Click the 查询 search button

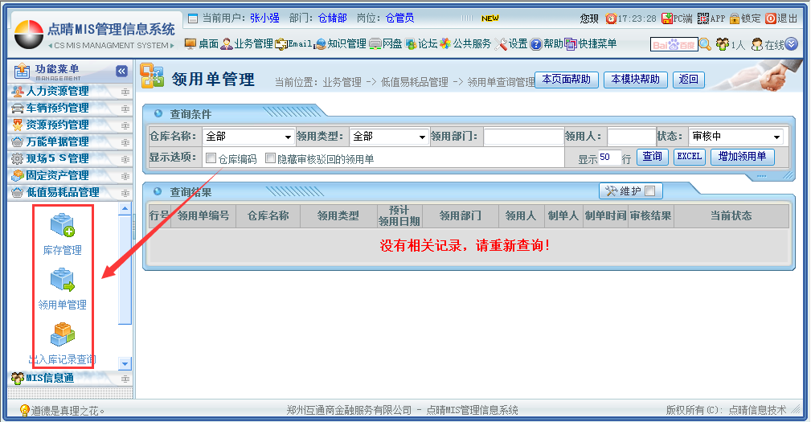(x=652, y=157)
